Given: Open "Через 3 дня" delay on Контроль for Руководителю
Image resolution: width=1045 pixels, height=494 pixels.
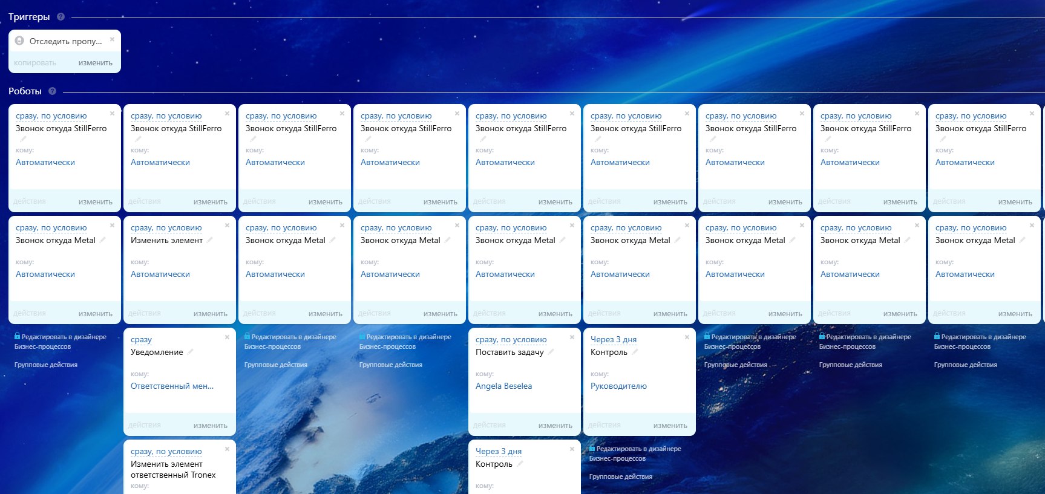Looking at the screenshot, I should click(x=613, y=340).
